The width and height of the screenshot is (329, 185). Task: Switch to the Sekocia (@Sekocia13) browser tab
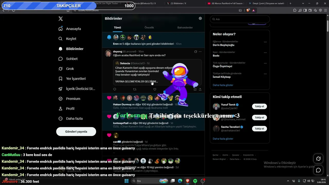(x=144, y=3)
